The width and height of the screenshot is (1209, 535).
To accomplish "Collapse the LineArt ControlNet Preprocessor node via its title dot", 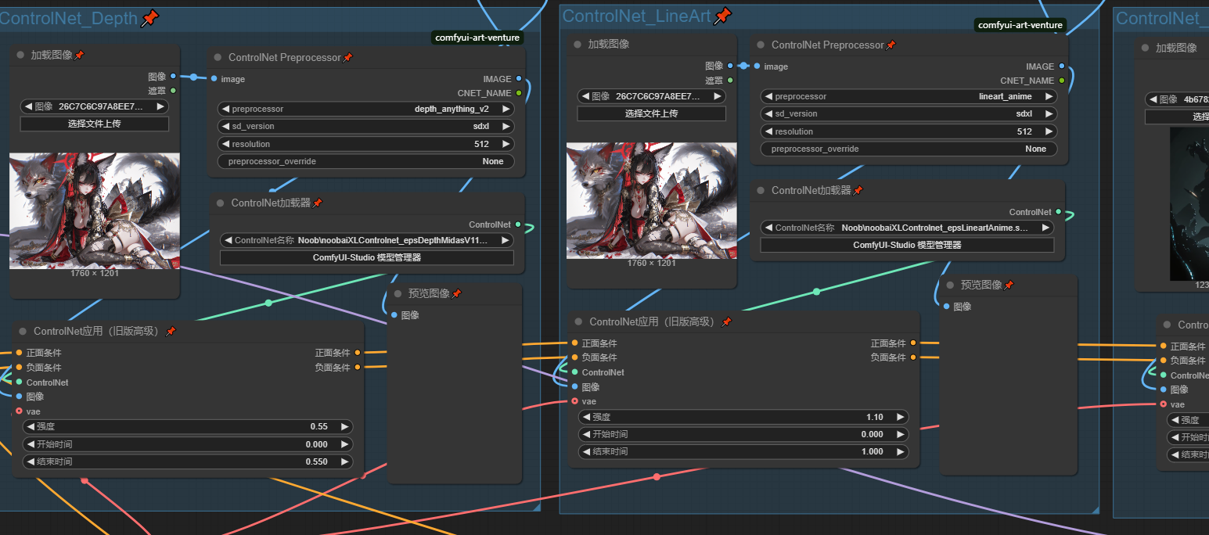I will click(761, 45).
